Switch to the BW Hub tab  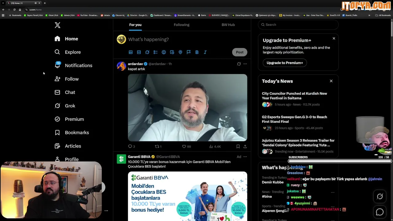pyautogui.click(x=228, y=25)
